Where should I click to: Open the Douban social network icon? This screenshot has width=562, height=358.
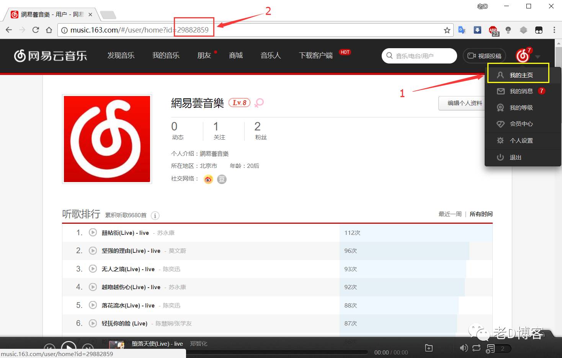[x=222, y=179]
